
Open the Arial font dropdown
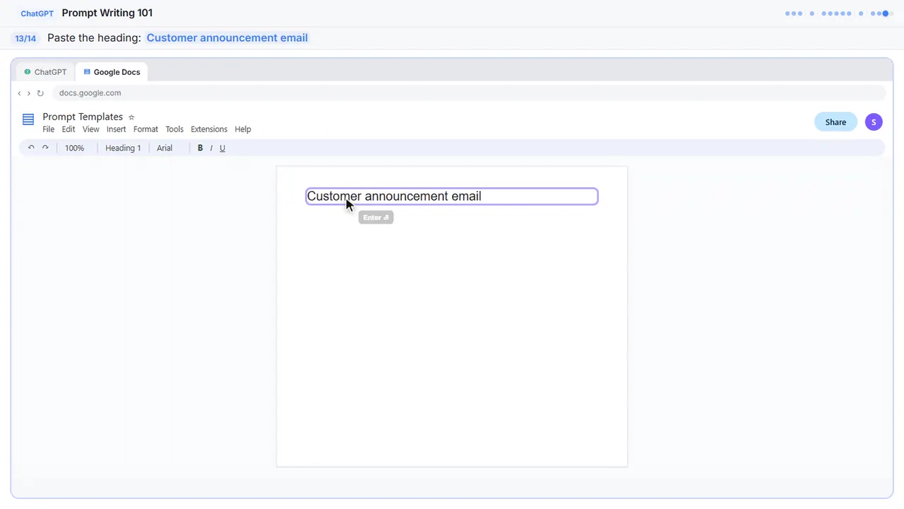(165, 148)
